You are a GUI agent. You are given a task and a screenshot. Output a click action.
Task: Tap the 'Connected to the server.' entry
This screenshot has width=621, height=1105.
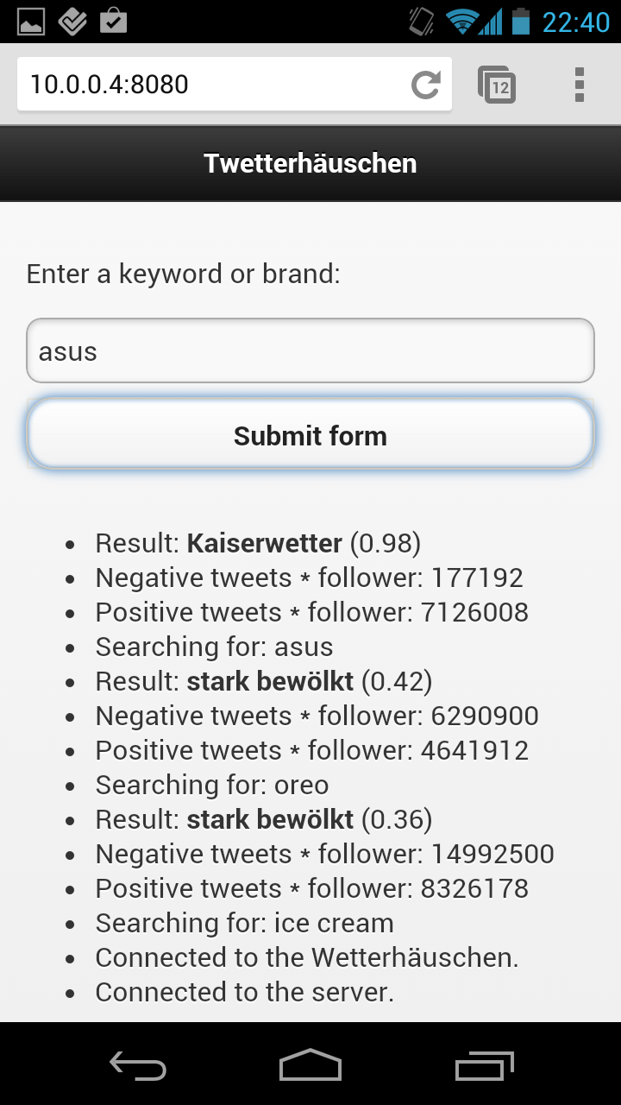coord(245,992)
